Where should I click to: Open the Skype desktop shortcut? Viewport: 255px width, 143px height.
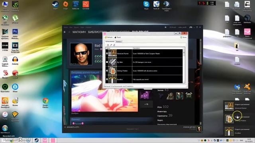point(146,5)
